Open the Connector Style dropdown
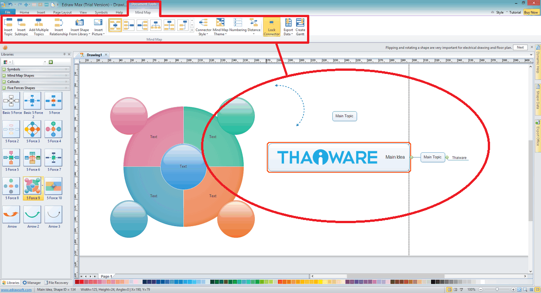The width and height of the screenshot is (541, 293). 203,27
